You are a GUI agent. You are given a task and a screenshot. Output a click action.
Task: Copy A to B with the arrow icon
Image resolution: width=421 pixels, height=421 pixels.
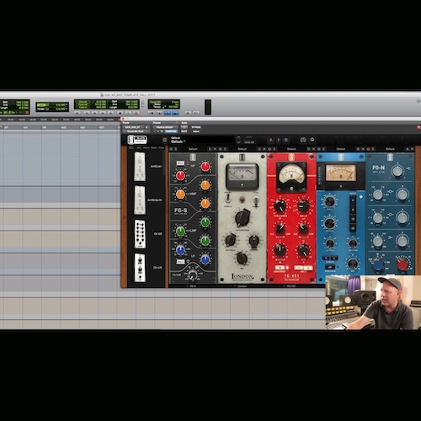coord(279,140)
